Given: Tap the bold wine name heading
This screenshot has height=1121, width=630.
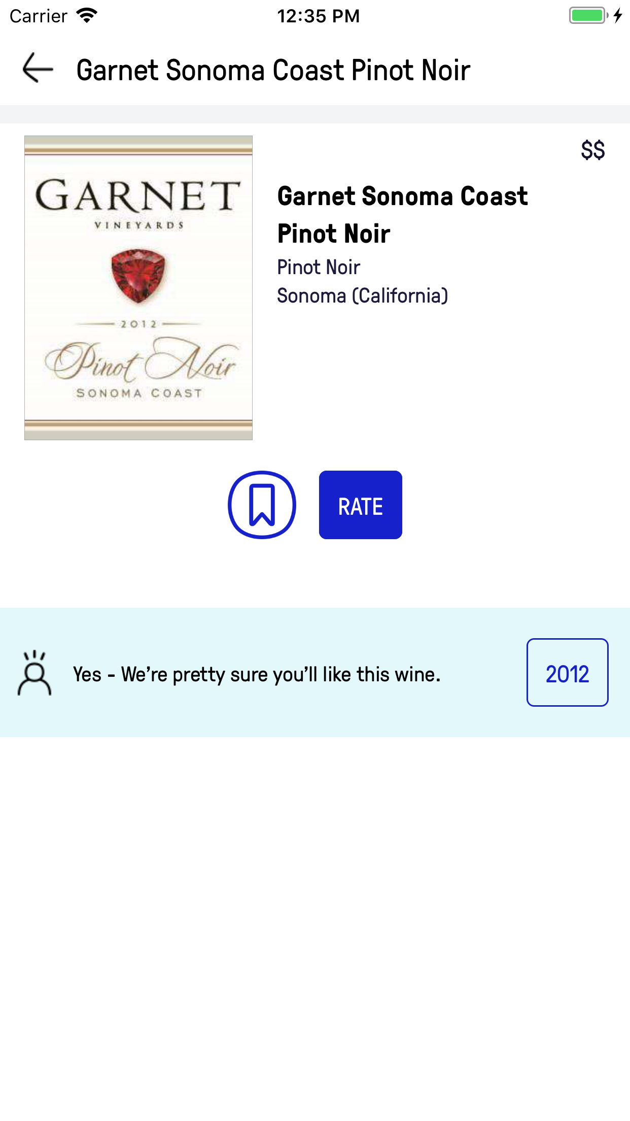Looking at the screenshot, I should tap(402, 215).
